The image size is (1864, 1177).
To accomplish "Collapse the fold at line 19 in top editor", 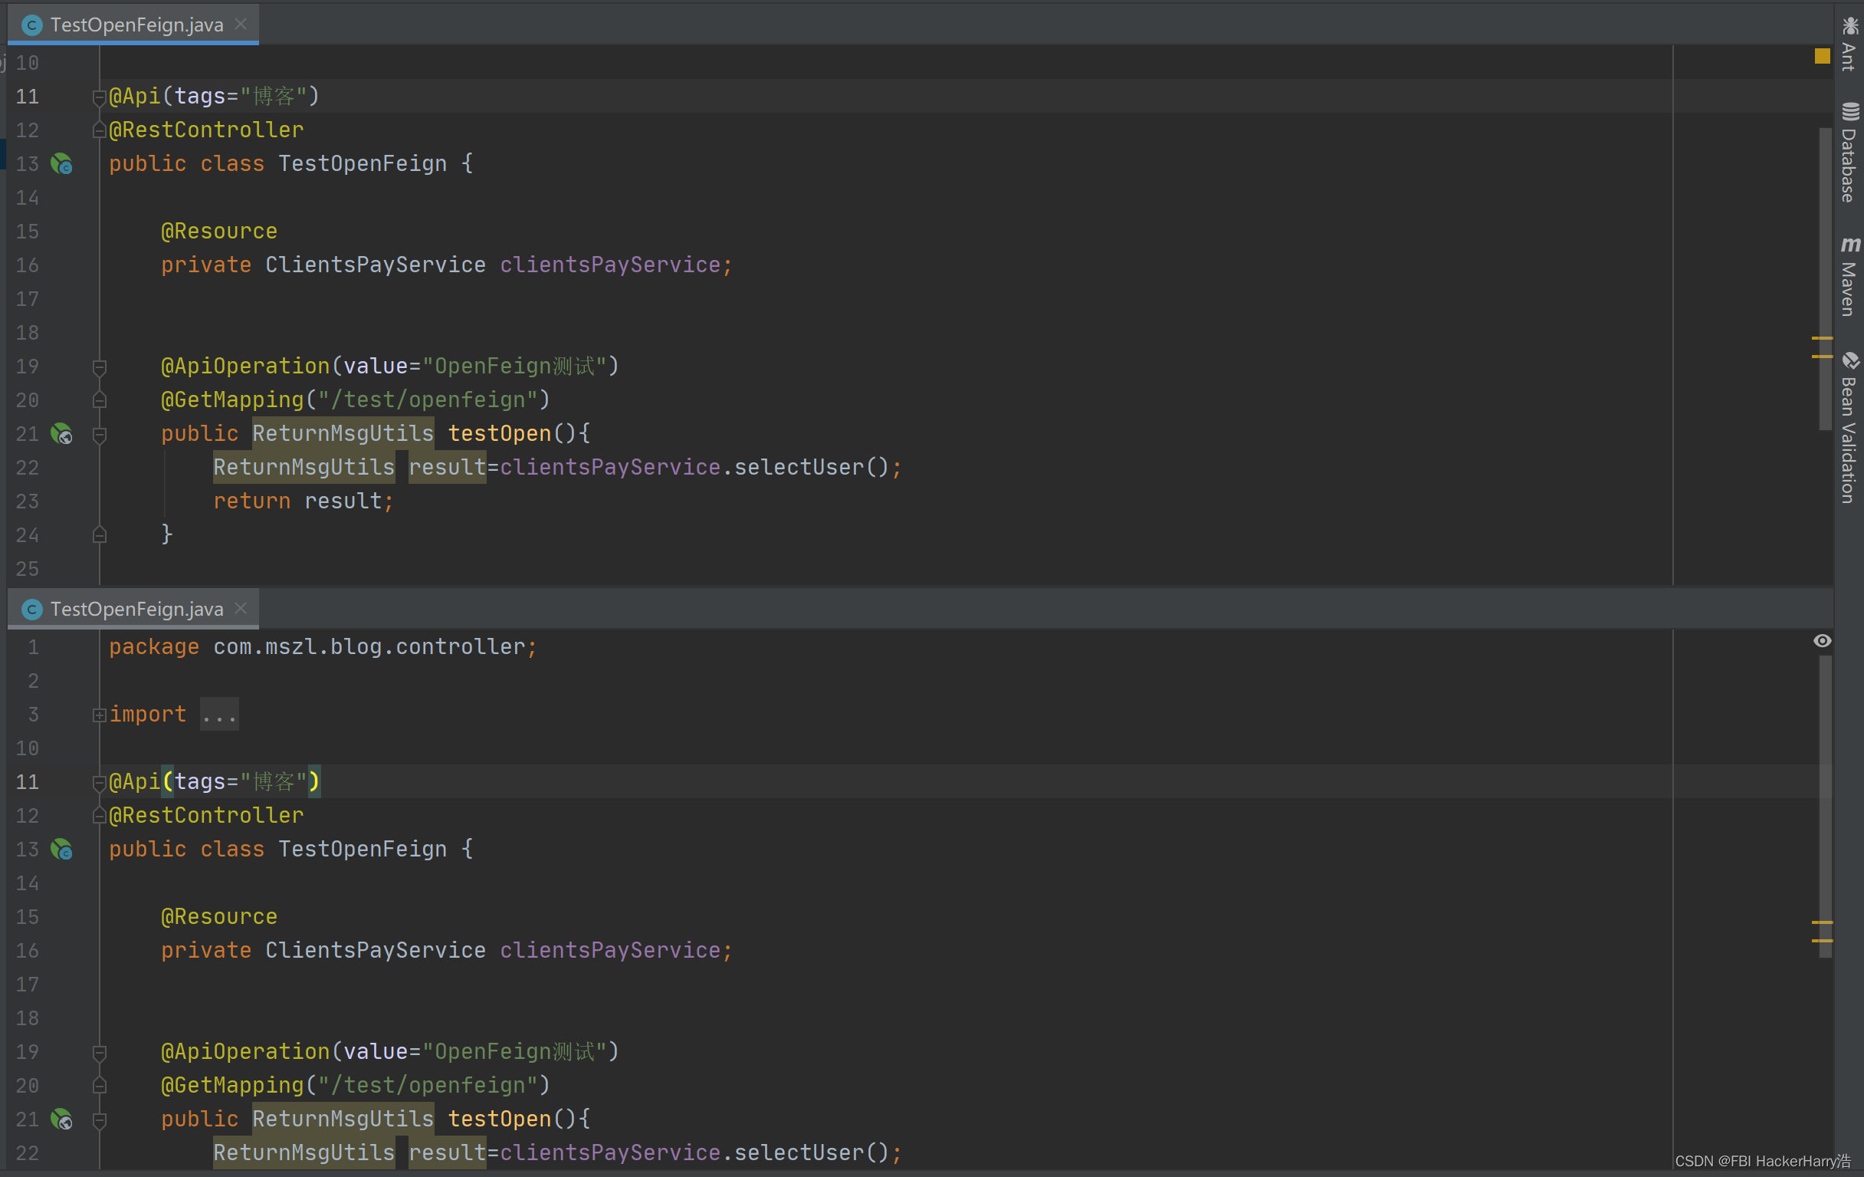I will pos(99,367).
